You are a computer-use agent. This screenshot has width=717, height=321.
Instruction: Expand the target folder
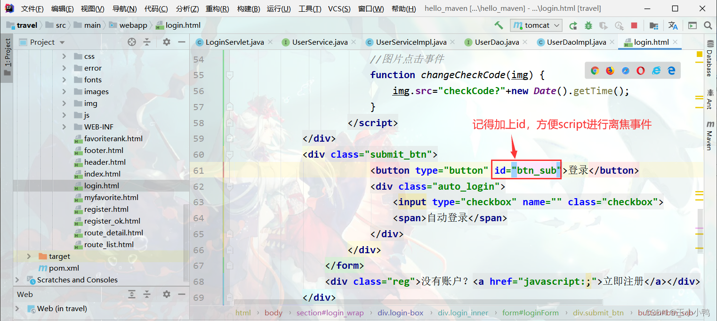click(x=29, y=256)
